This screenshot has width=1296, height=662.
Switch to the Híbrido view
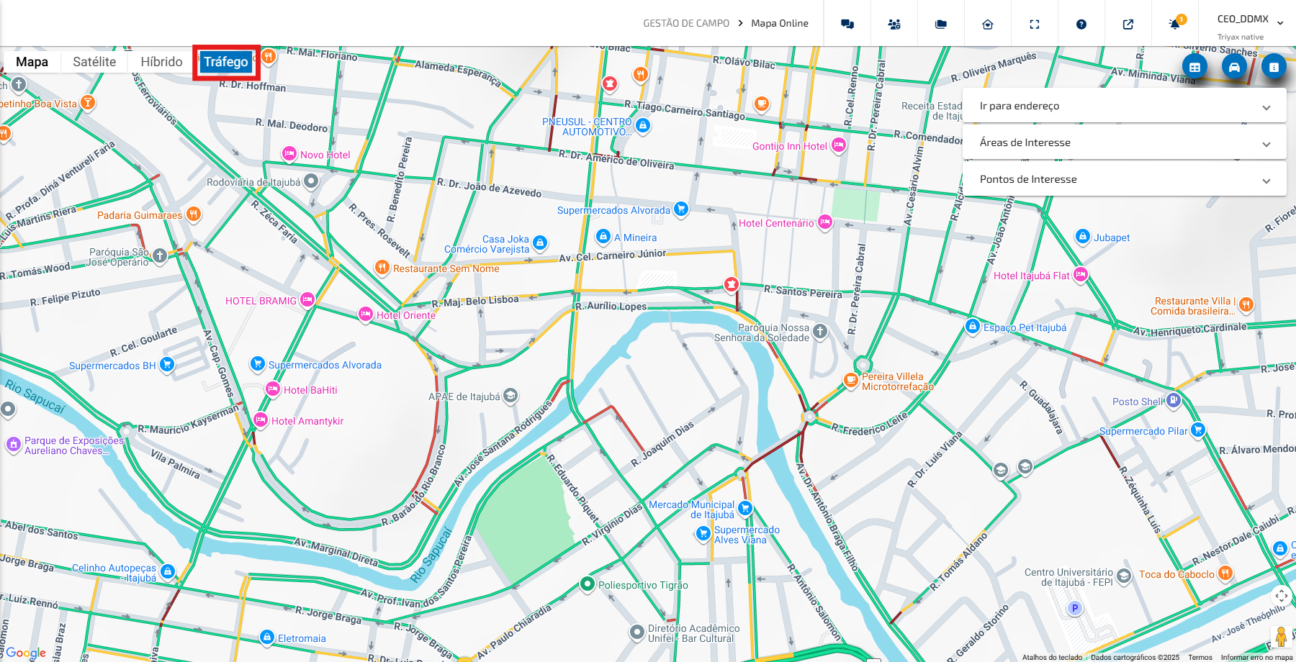(x=161, y=62)
